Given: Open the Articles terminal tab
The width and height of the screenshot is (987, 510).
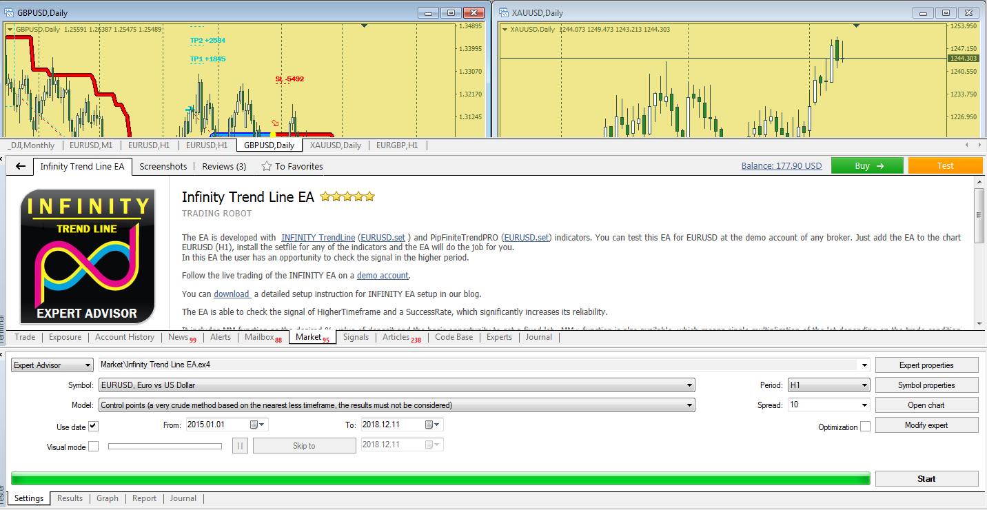Looking at the screenshot, I should [401, 337].
